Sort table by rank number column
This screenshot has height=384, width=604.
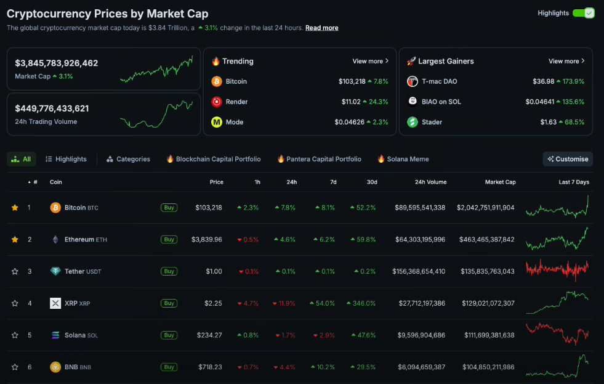pyautogui.click(x=33, y=182)
